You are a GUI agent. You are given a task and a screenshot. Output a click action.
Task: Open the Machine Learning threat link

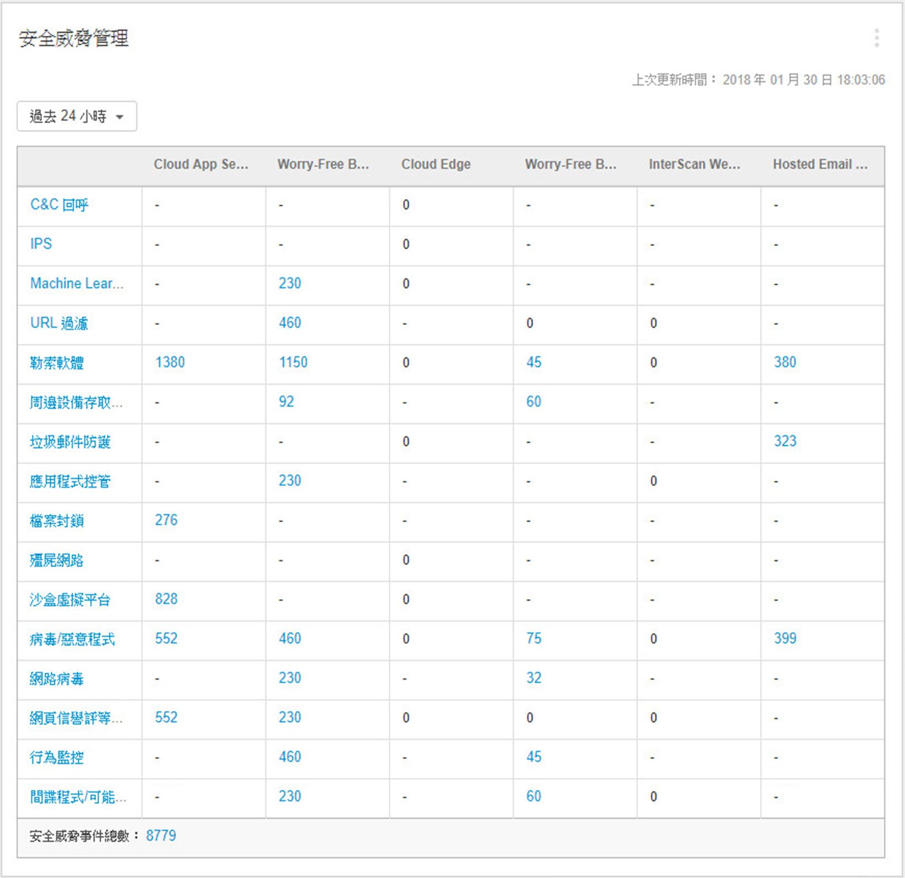point(77,283)
